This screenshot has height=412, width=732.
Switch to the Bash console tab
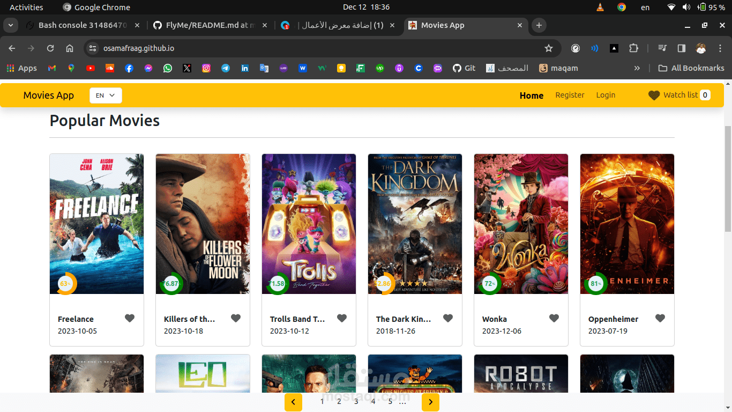coord(83,25)
